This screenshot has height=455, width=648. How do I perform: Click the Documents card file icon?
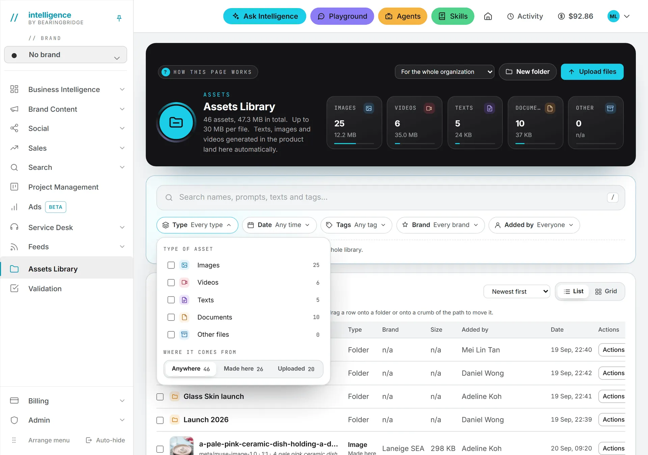click(x=550, y=108)
